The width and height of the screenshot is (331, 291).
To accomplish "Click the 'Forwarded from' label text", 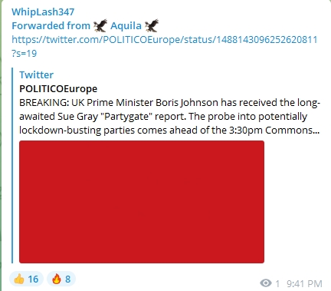I will tap(51, 26).
